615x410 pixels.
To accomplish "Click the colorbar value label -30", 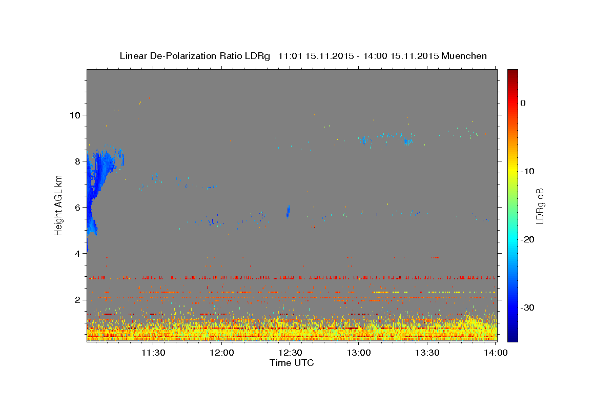I will pyautogui.click(x=527, y=307).
